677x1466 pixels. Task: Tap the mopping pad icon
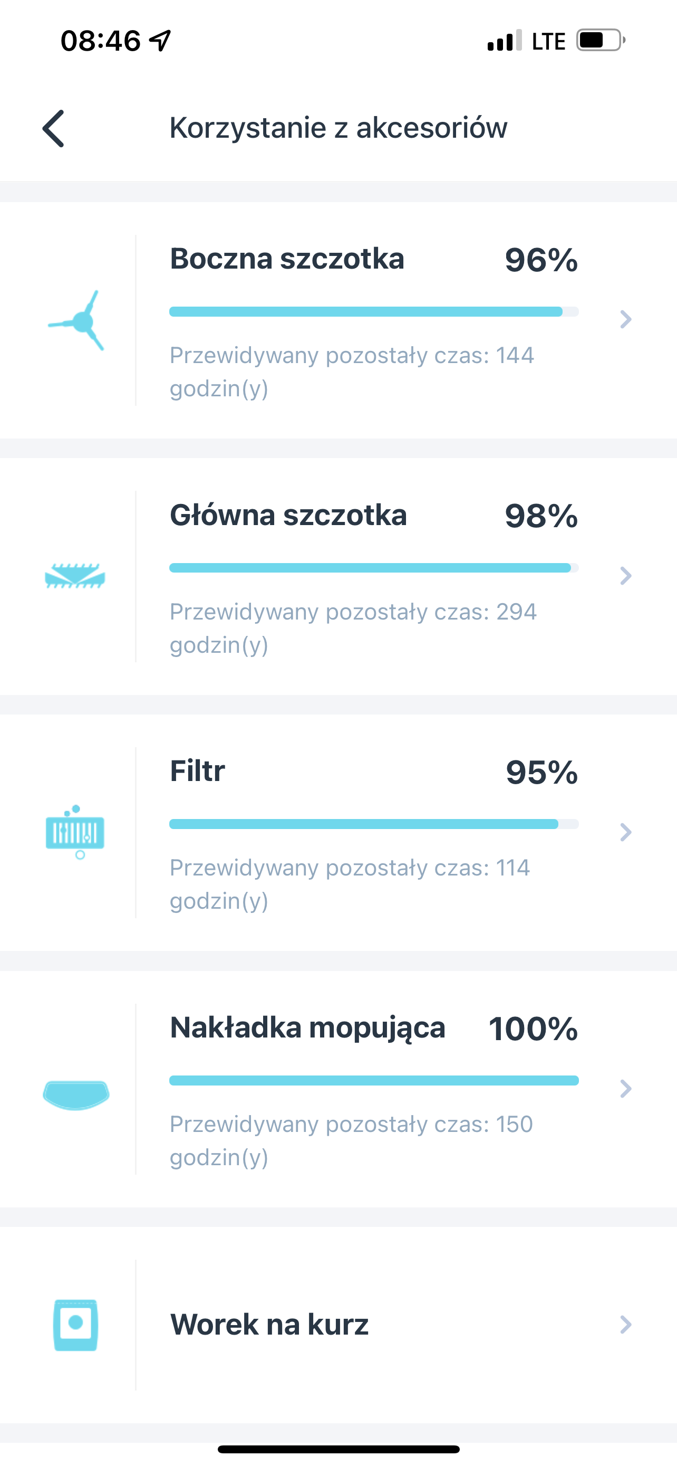coord(76,1094)
